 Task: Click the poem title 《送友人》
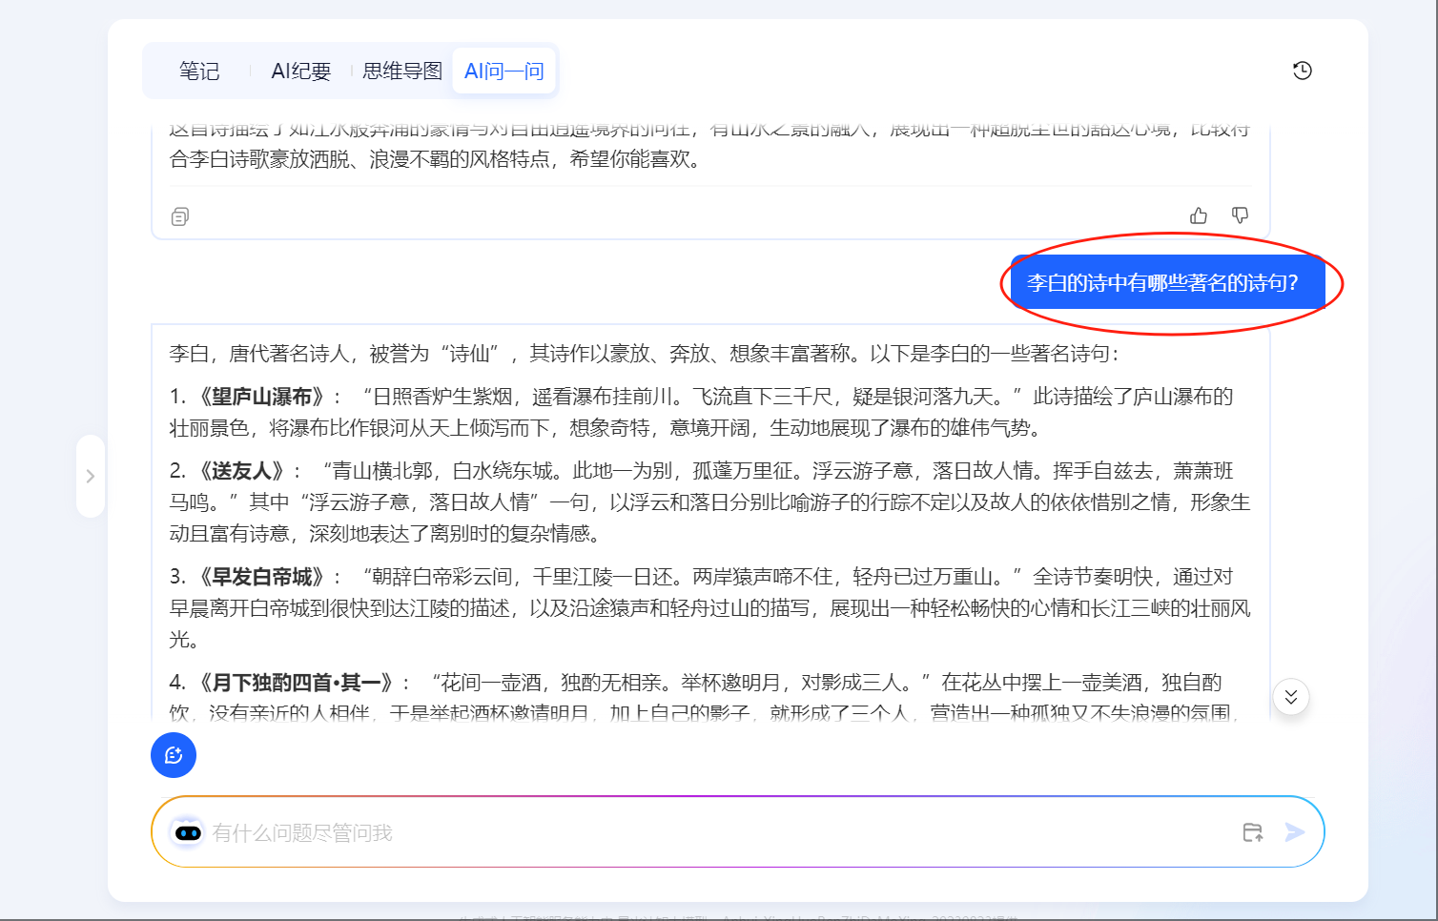pyautogui.click(x=243, y=471)
